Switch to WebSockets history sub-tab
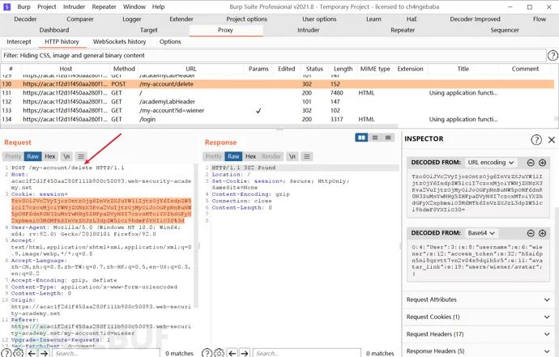559x357 pixels. [120, 41]
